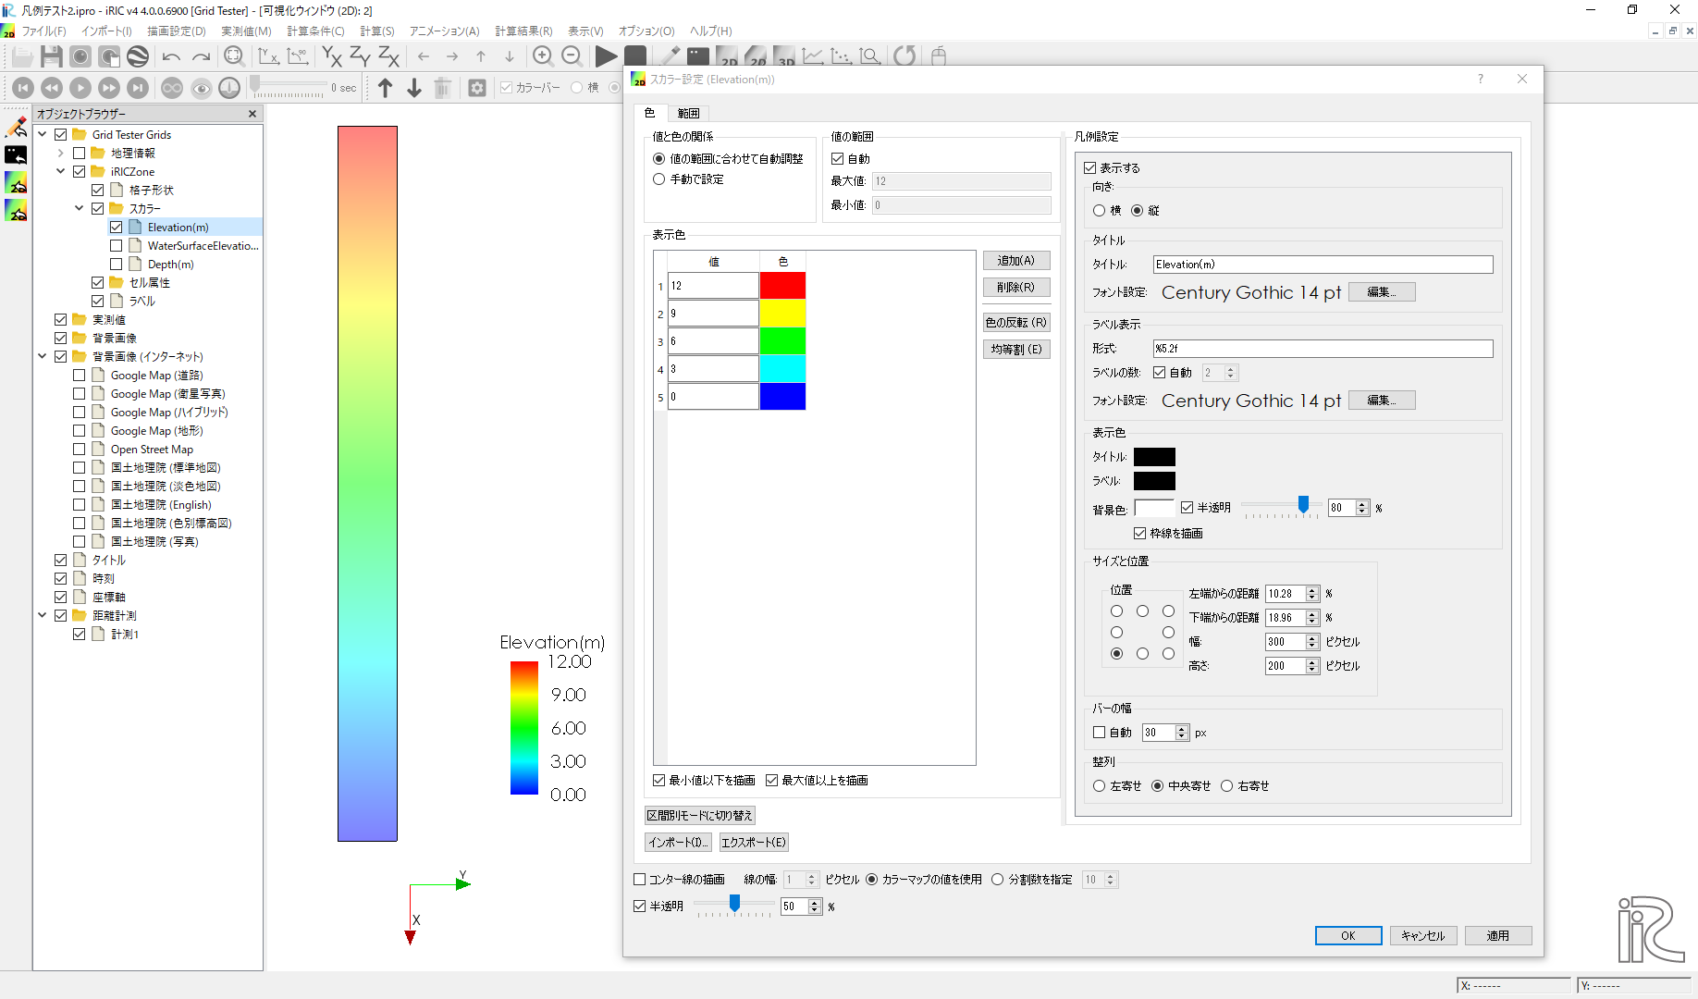Click the Google Earth export globe icon
This screenshot has height=999, width=1698.
pyautogui.click(x=138, y=56)
